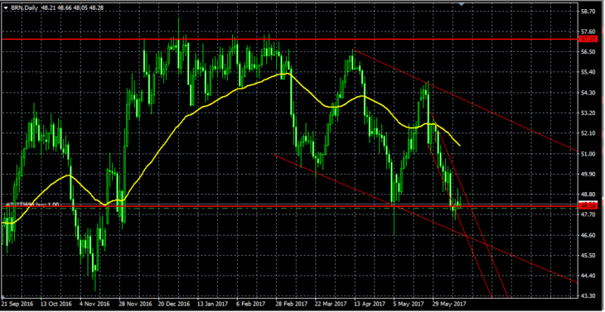Open the one-click trading triangle beside BRN,Daily
Image resolution: width=605 pixels, height=312 pixels.
point(6,7)
